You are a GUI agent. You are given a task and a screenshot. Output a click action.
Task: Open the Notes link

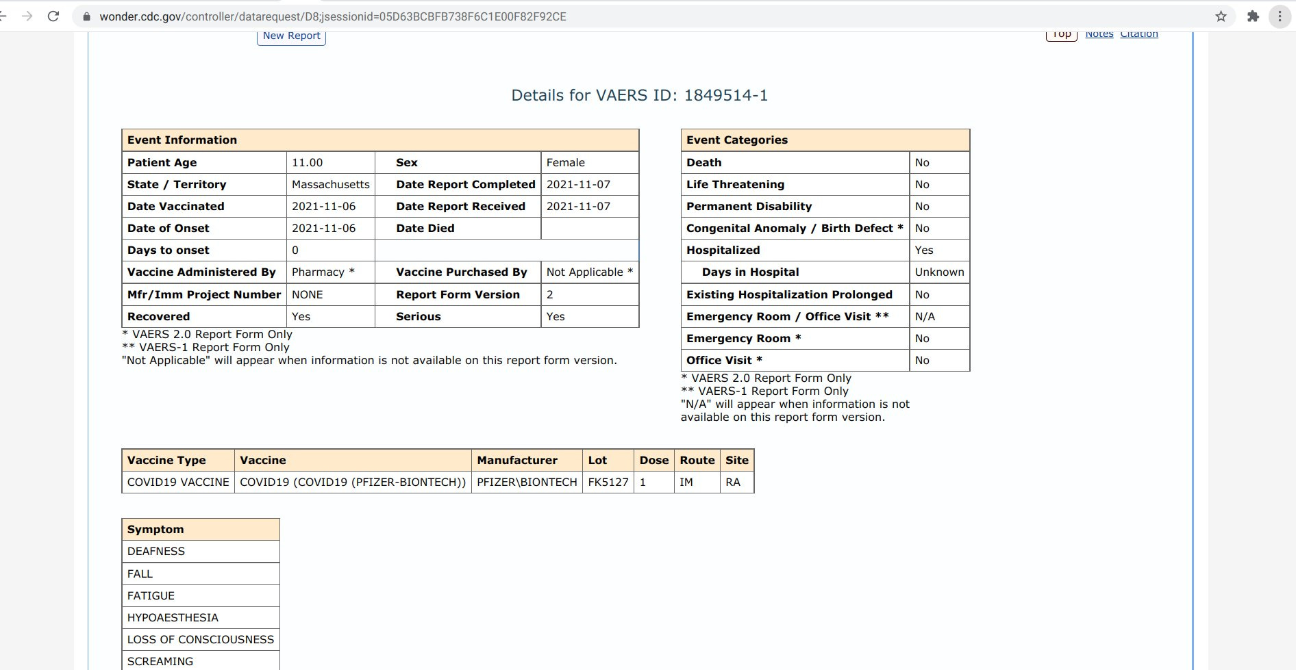pyautogui.click(x=1099, y=34)
